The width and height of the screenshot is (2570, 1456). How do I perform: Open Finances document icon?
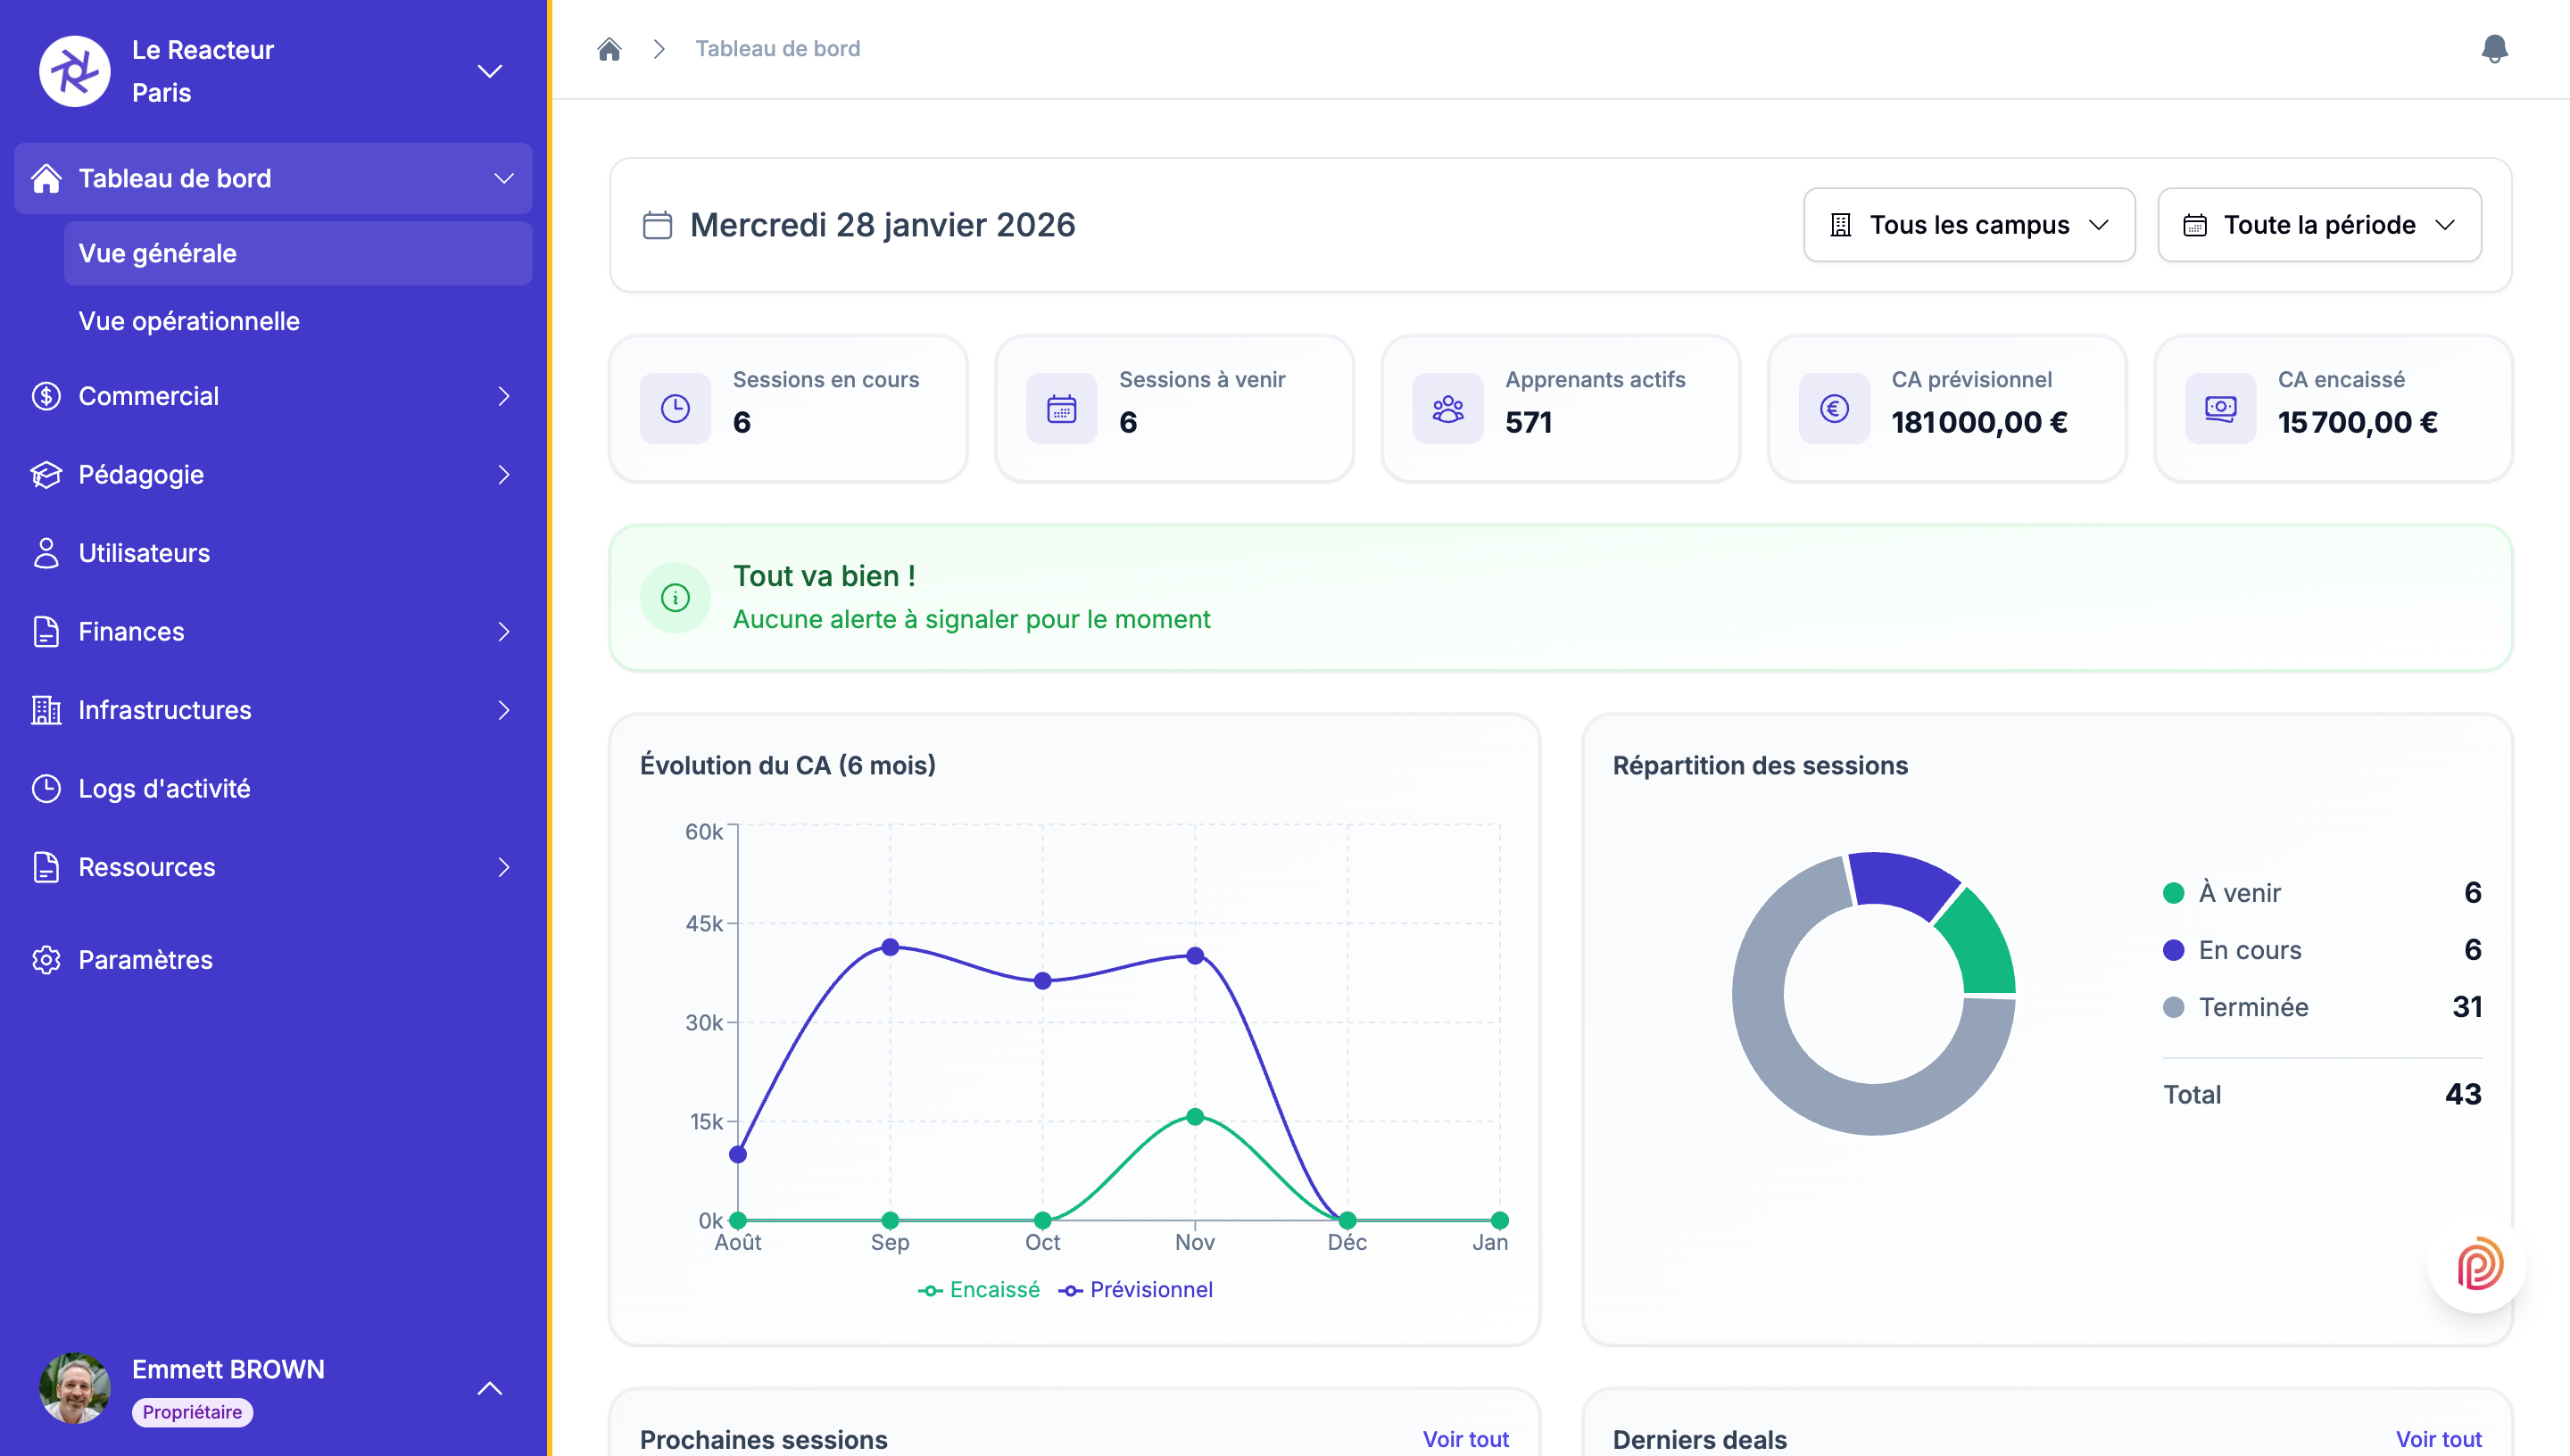click(x=46, y=631)
